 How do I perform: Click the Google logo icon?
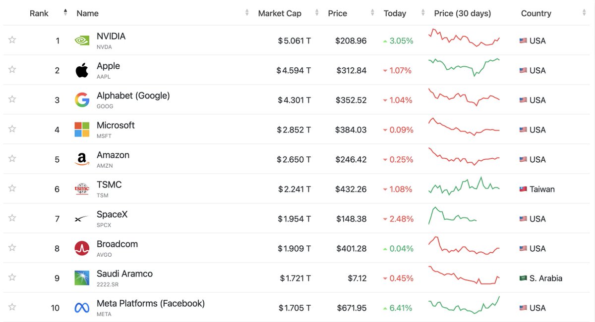[x=82, y=100]
